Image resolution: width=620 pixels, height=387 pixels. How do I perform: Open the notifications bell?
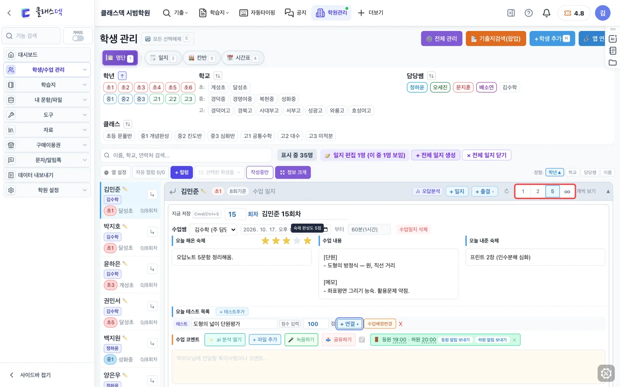coord(546,13)
